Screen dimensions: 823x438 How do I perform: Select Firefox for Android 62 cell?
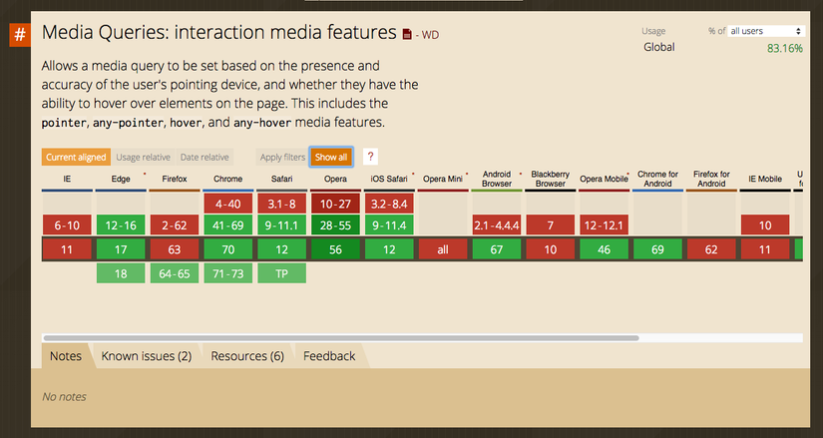(711, 249)
